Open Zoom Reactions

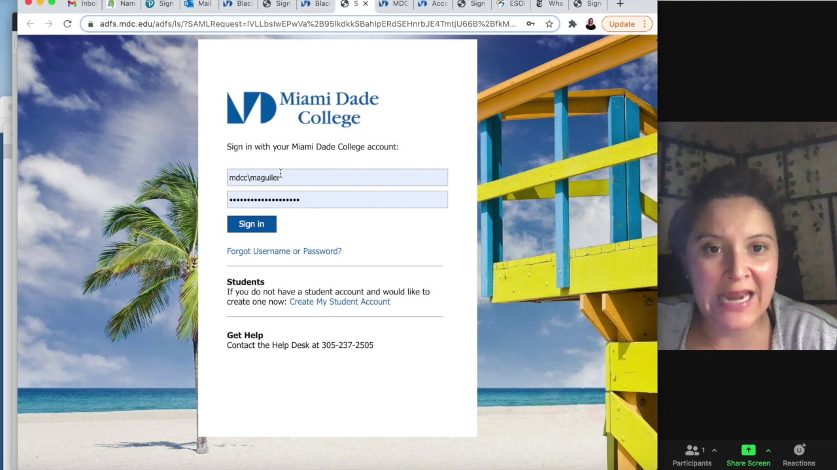click(799, 455)
